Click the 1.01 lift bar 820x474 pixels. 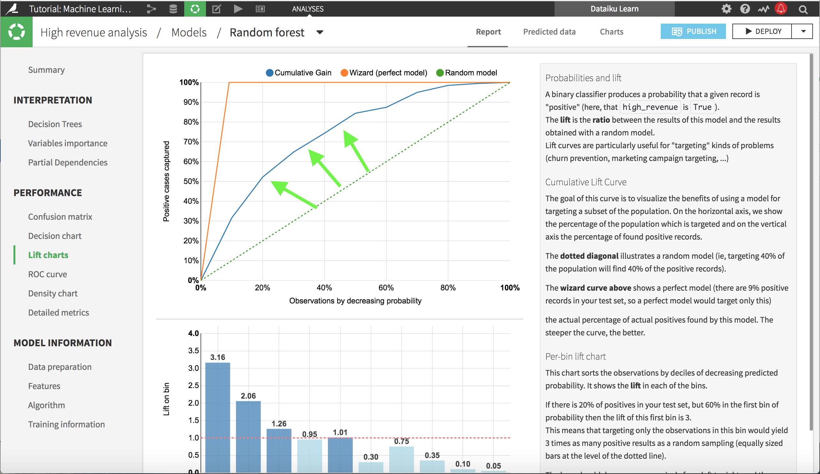click(340, 455)
